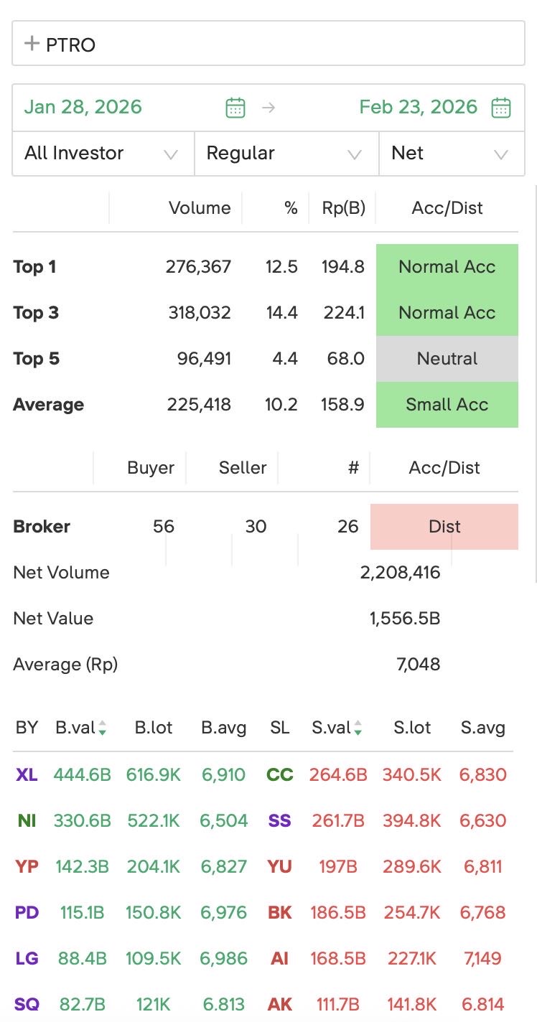Expand the All Investor dropdown
This screenshot has width=537, height=1022.
103,154
